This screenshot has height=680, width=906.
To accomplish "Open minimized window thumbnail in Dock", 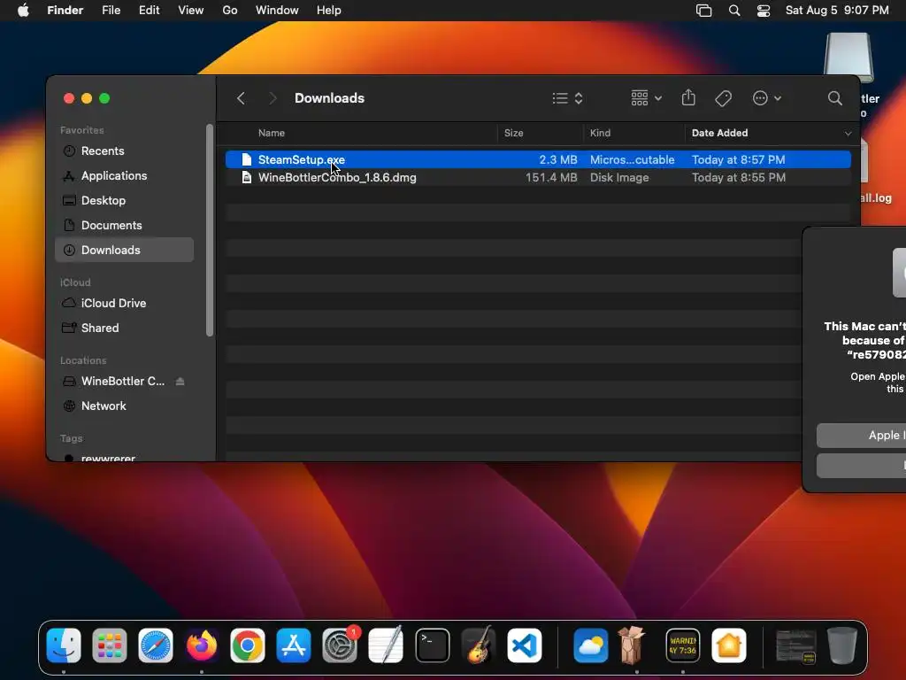I will pos(795,645).
